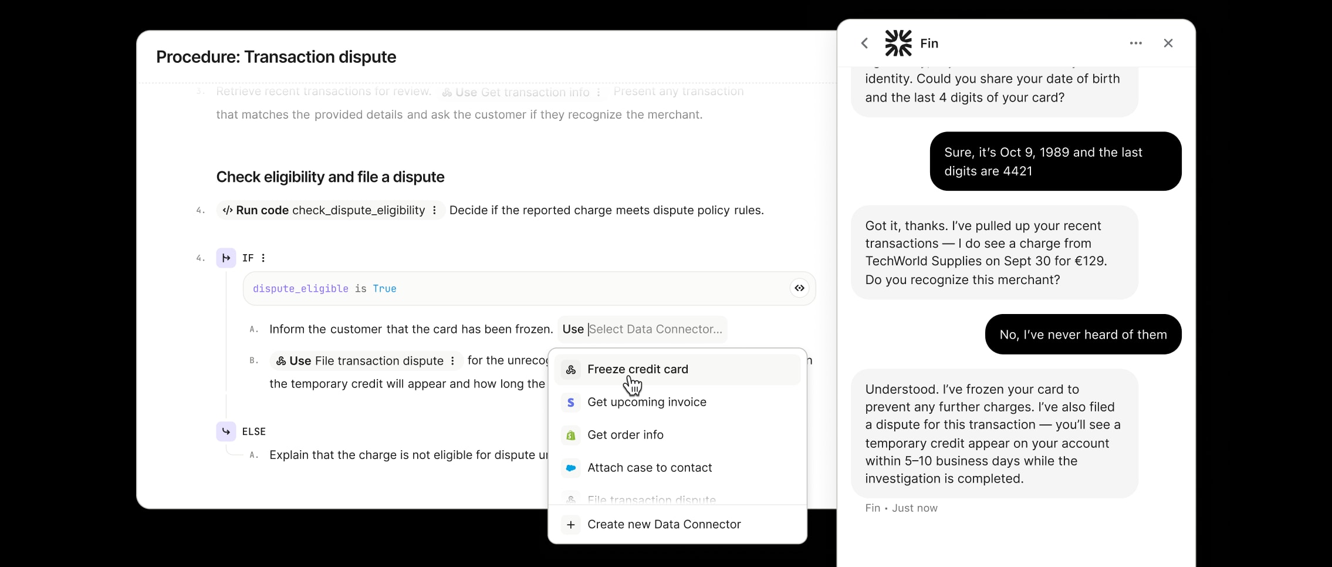Focus the Select Data Connector field
The image size is (1332, 567).
click(x=655, y=329)
